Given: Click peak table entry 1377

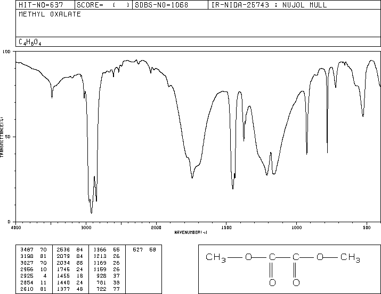Looking at the screenshot, I should [63, 289].
